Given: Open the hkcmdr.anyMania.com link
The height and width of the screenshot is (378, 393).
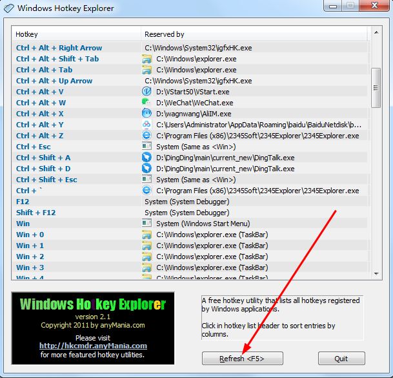Looking at the screenshot, I should click(x=93, y=346).
